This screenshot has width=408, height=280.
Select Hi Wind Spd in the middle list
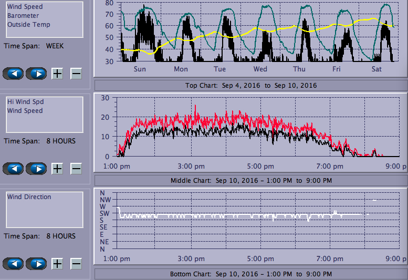22,102
